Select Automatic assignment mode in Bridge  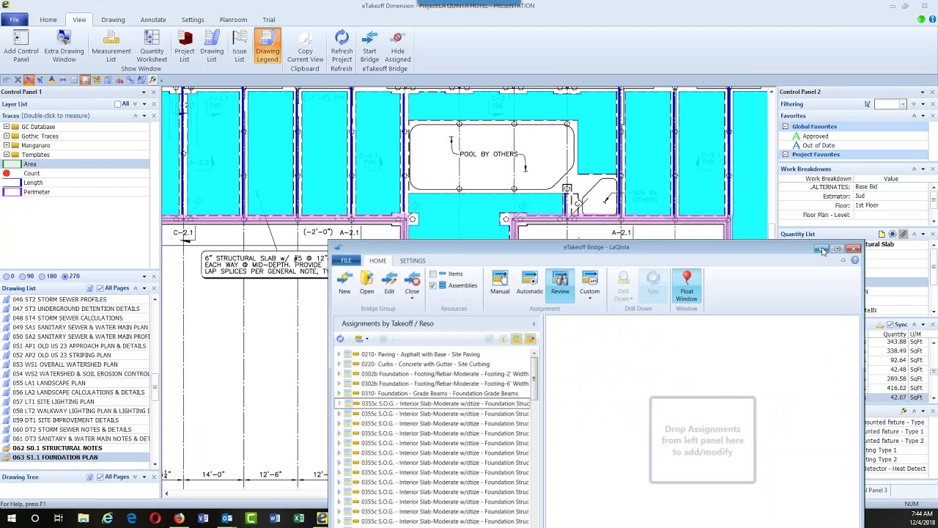[529, 283]
